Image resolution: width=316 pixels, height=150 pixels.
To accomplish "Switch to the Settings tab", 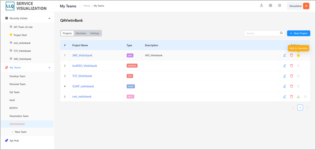I will tap(95, 33).
